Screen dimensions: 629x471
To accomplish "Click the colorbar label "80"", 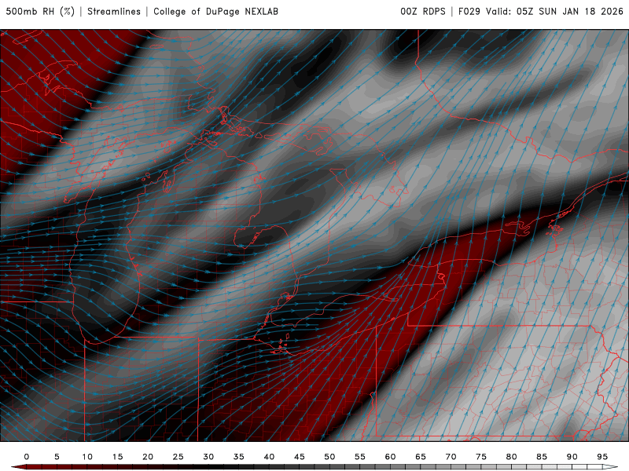I will click(x=511, y=457).
